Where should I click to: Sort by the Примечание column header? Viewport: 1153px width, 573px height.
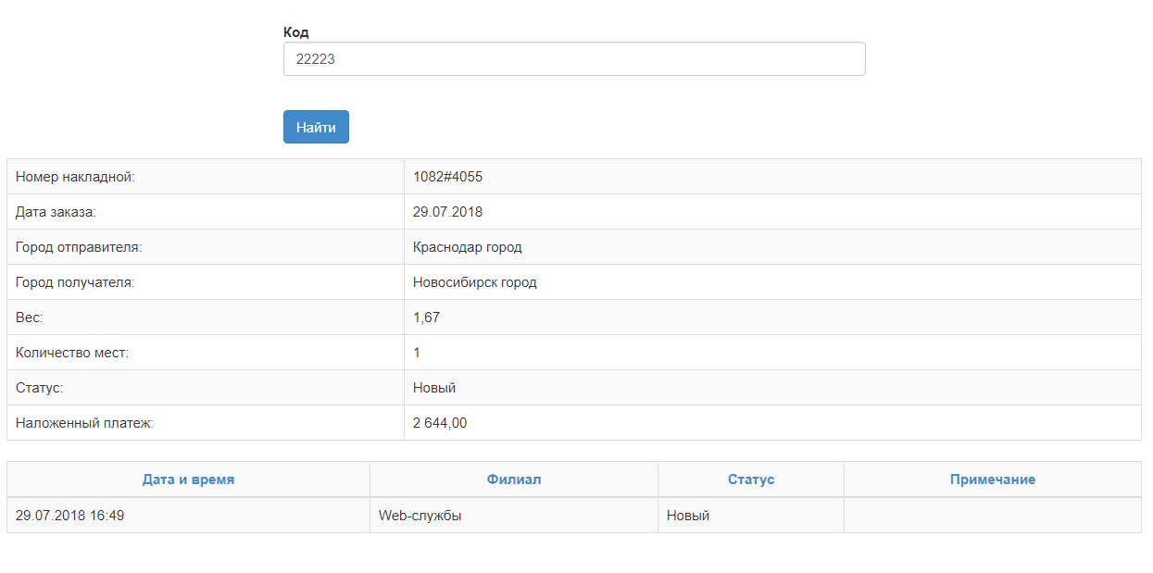(x=993, y=480)
